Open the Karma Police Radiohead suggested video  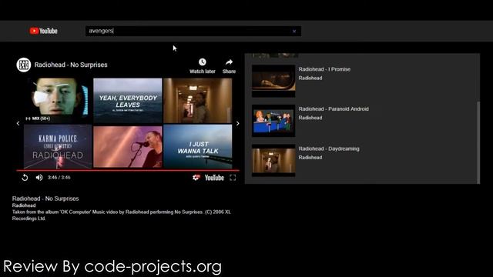point(59,147)
